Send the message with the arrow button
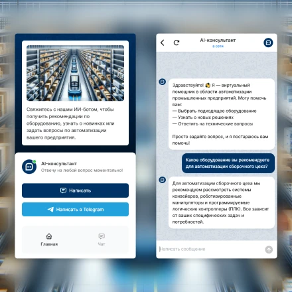The height and width of the screenshot is (292, 292). click(x=269, y=250)
